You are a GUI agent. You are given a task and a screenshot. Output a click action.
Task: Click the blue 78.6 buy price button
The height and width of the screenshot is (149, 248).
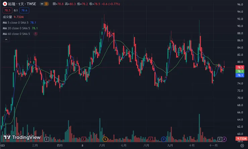coord(24,10)
